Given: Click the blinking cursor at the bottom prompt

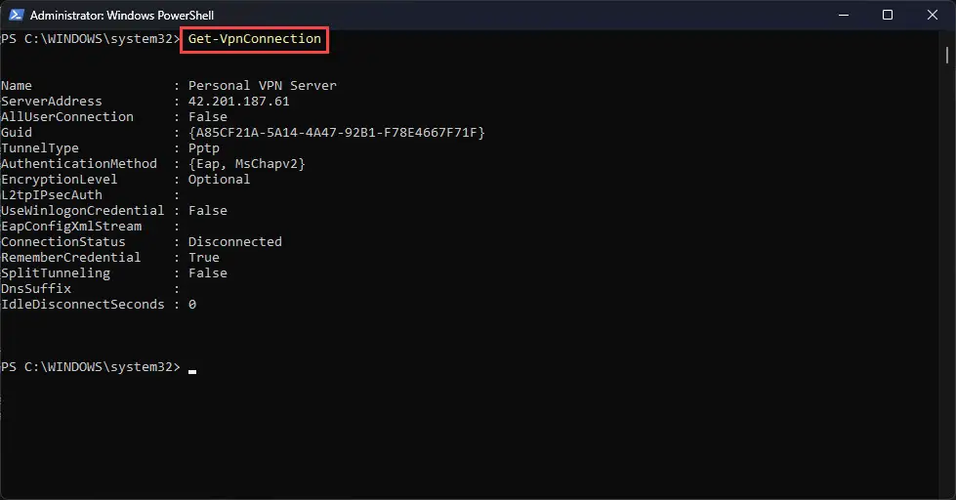Looking at the screenshot, I should 192,371.
